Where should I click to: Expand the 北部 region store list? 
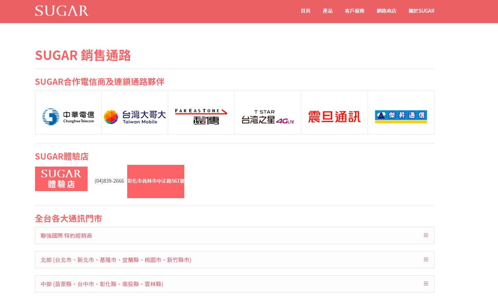coord(235,260)
